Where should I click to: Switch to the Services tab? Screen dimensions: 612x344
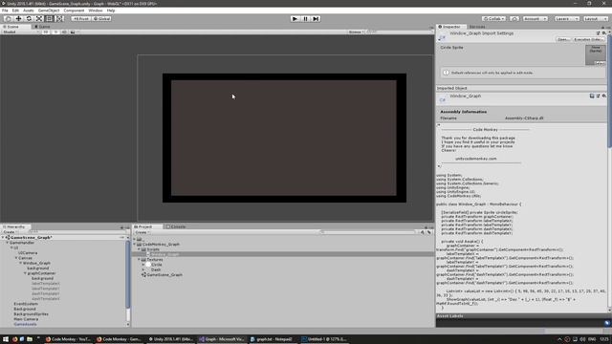point(477,27)
